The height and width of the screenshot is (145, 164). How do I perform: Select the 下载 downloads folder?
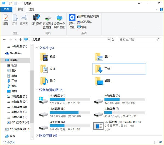point(119,69)
